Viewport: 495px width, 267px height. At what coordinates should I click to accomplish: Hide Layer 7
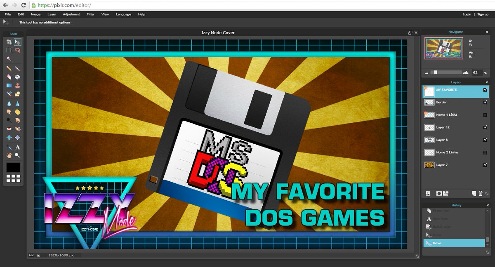(x=485, y=165)
